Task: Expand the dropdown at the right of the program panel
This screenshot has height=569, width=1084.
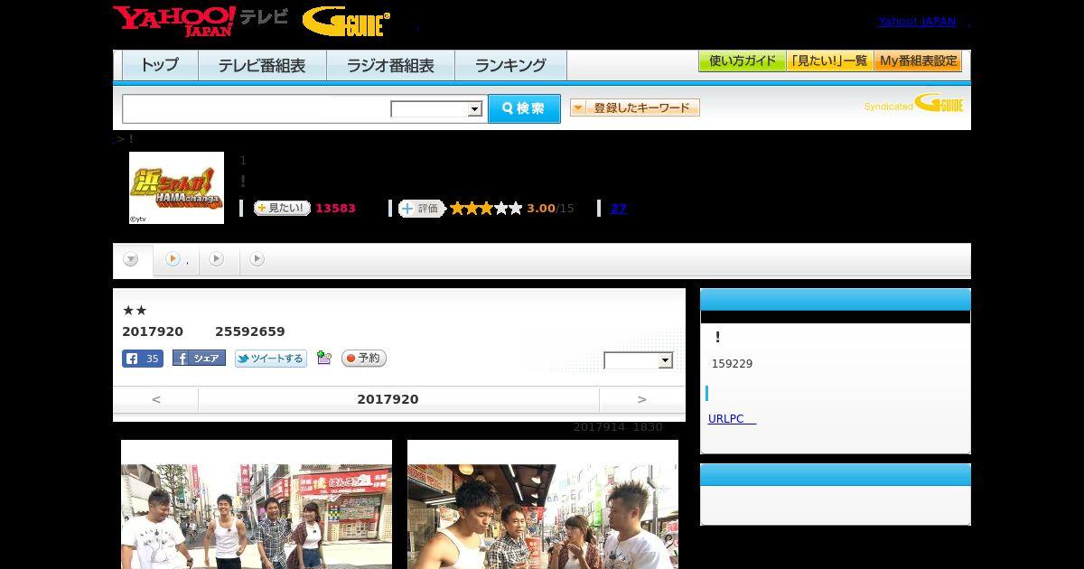Action: pos(639,360)
